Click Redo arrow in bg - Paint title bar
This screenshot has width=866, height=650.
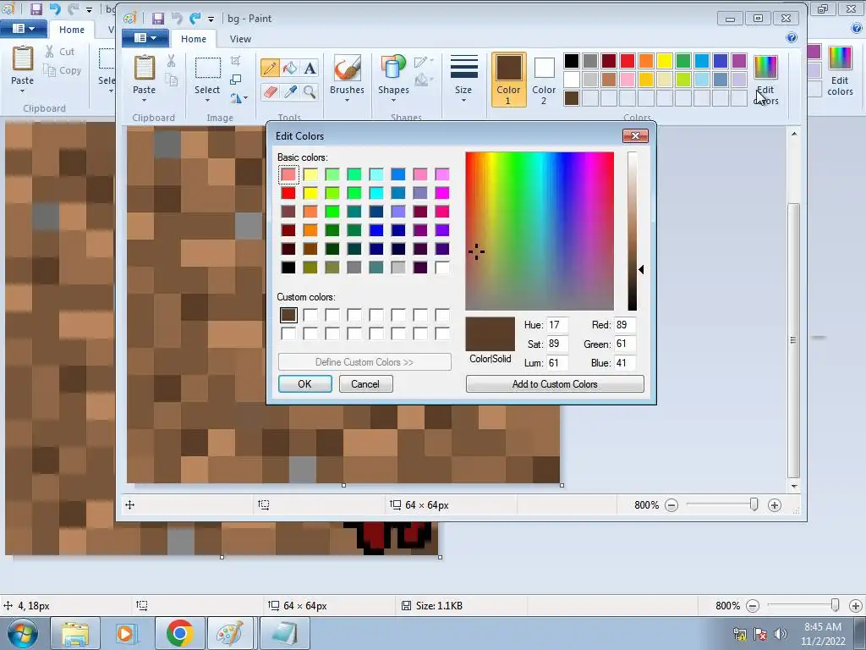[195, 19]
